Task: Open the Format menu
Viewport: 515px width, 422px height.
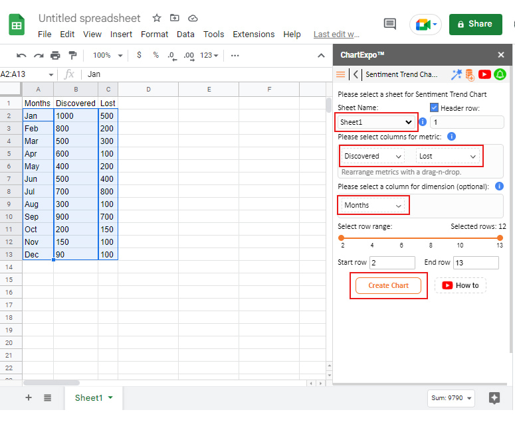Action: (154, 34)
